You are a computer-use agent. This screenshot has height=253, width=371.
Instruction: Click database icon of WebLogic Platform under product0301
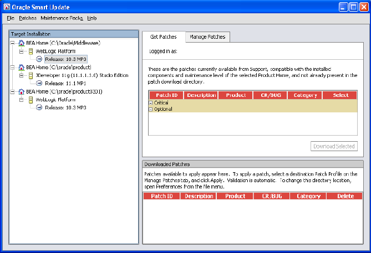[31, 100]
